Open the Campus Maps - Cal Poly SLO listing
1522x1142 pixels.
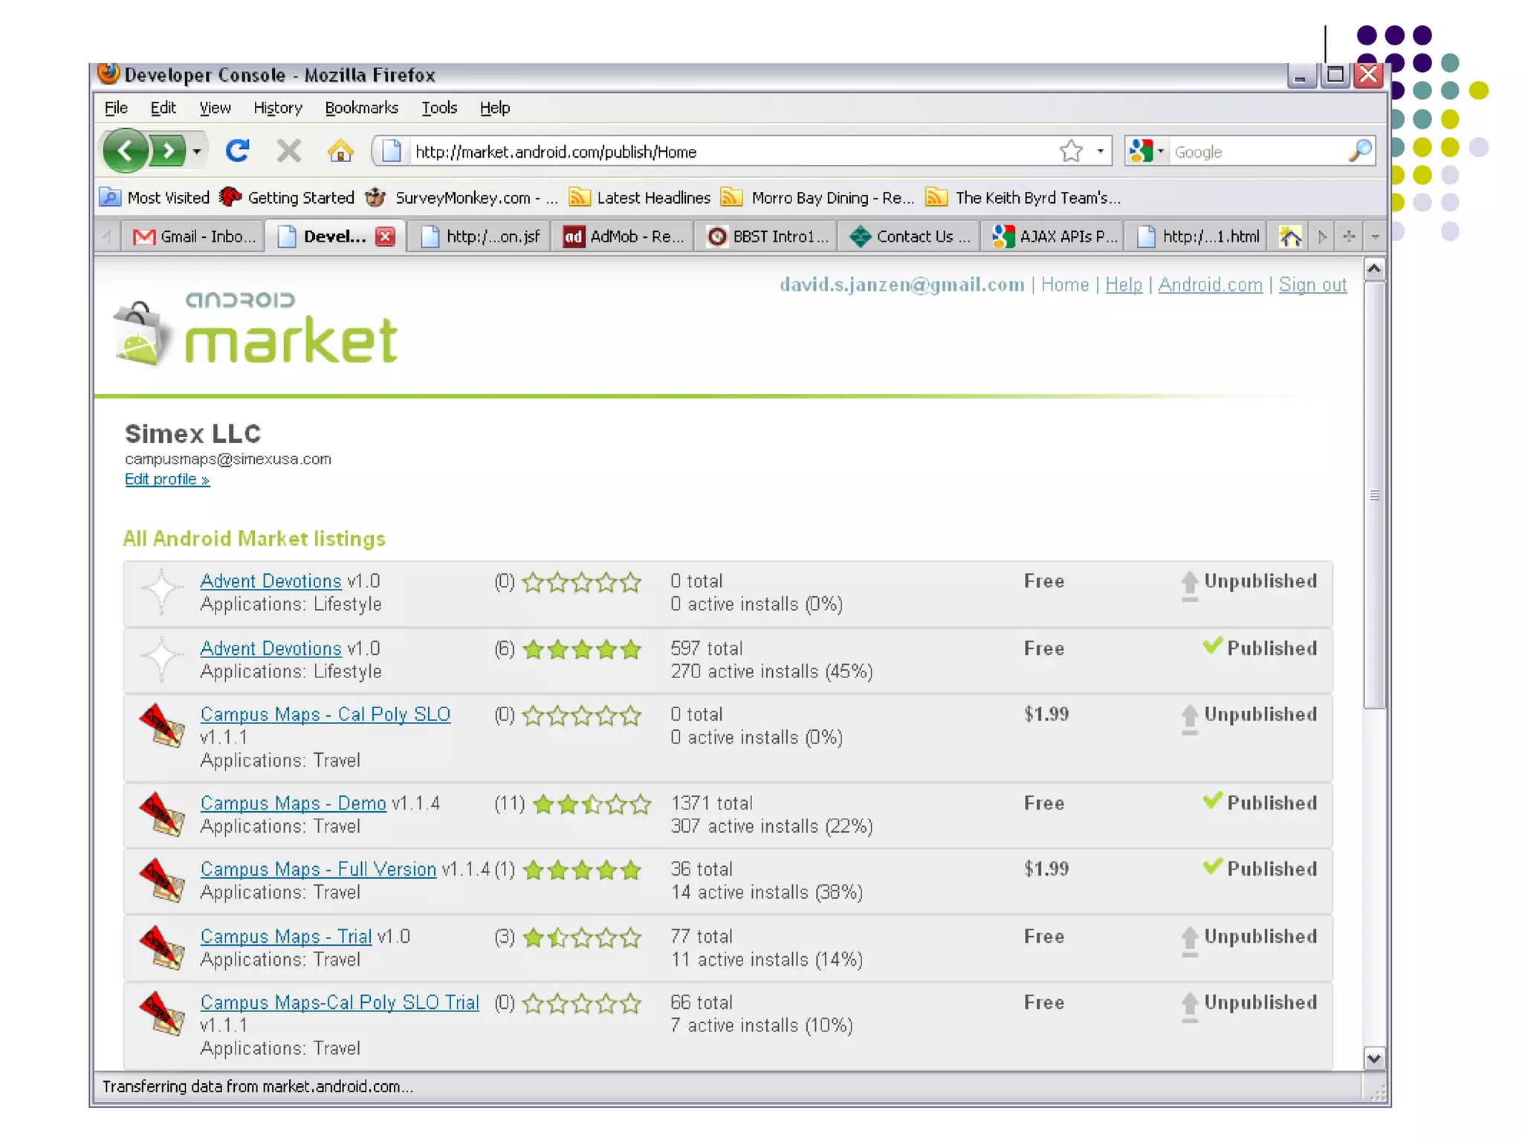[325, 714]
